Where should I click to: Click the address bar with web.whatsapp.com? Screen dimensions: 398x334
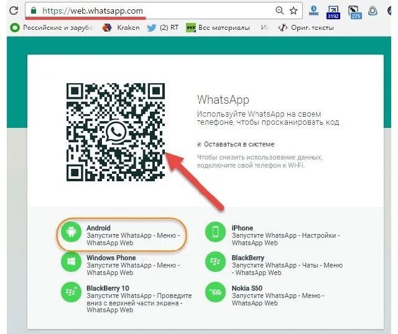[x=164, y=11]
